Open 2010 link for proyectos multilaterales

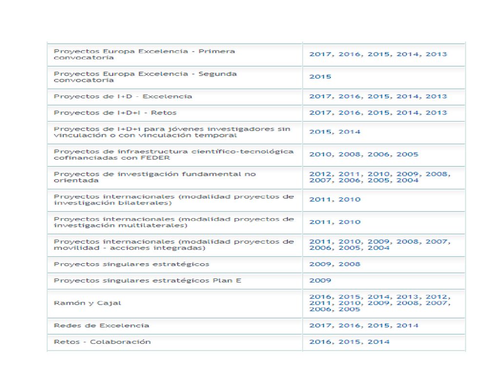[349, 222]
